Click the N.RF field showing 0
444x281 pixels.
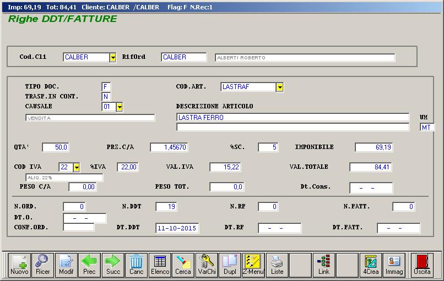point(268,207)
